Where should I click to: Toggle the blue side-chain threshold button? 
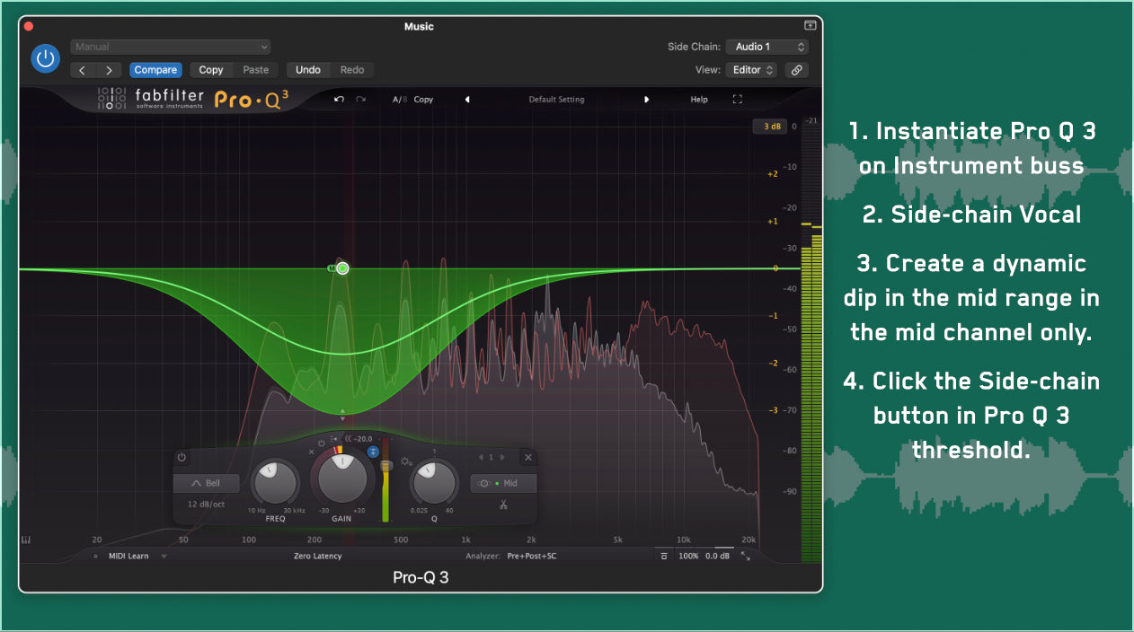pyautogui.click(x=373, y=452)
